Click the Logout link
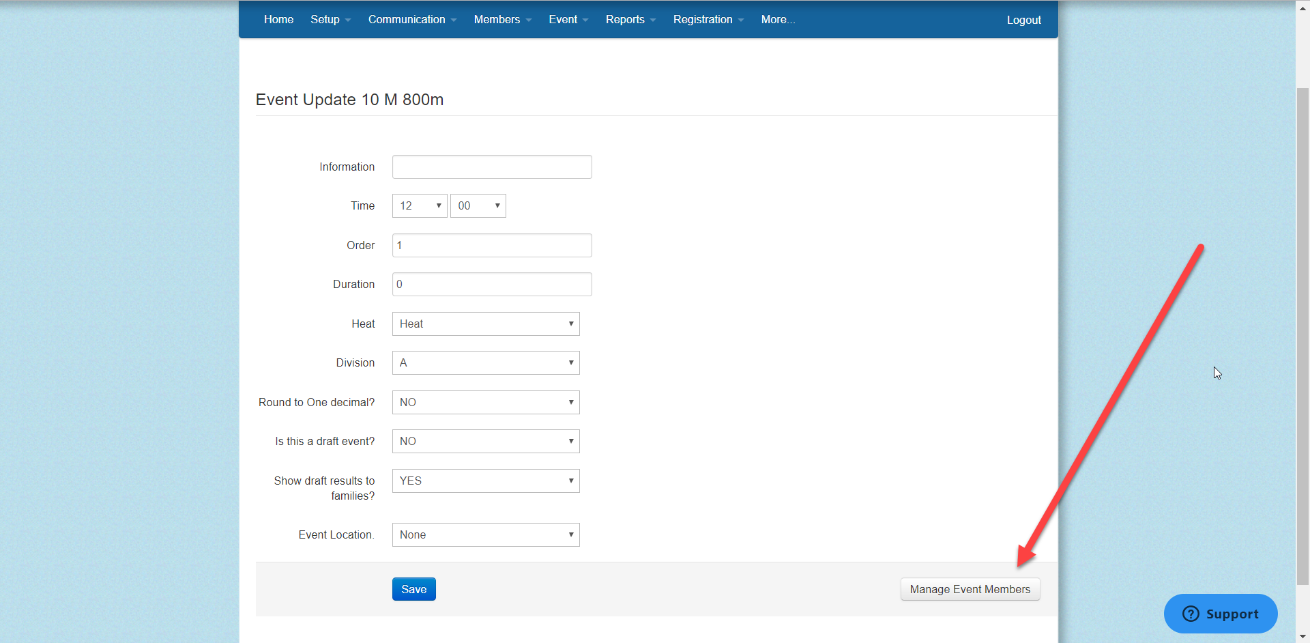Viewport: 1310px width, 643px height. tap(1023, 19)
